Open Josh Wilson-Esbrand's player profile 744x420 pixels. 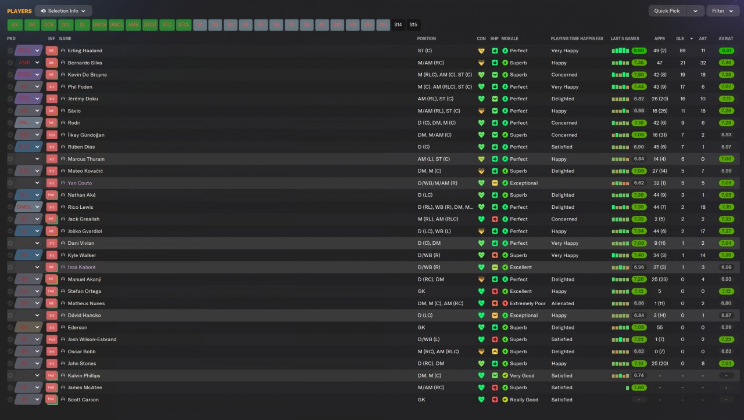92,339
